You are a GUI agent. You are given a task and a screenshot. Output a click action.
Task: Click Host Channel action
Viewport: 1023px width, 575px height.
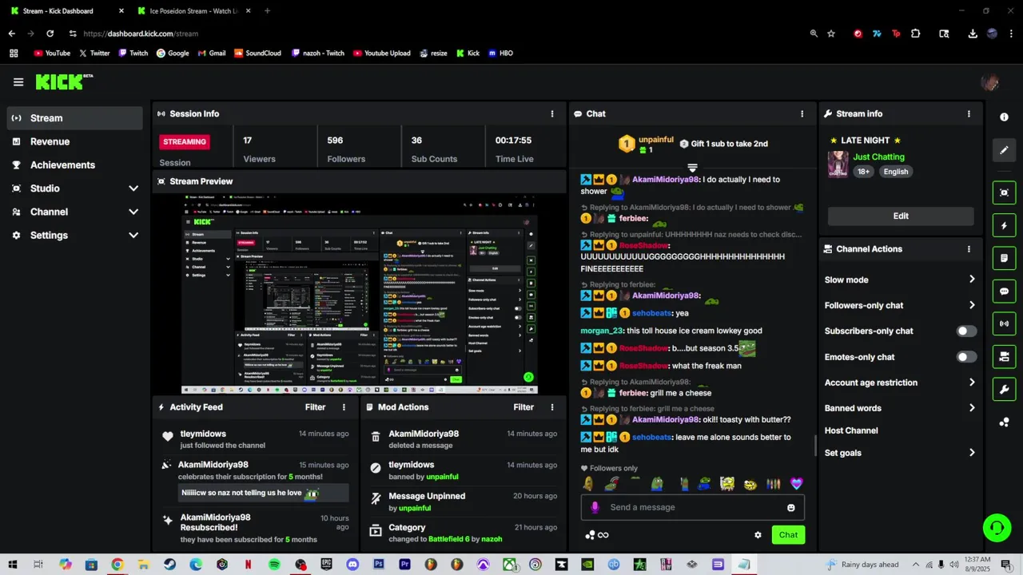851,430
